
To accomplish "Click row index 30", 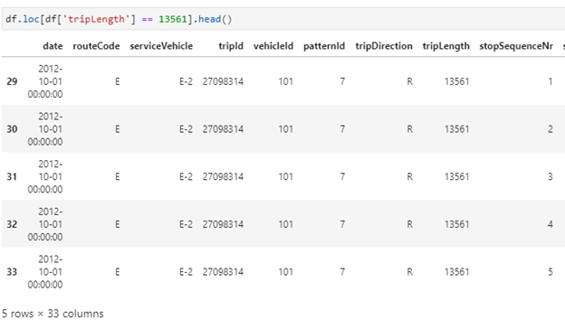I will click(12, 129).
